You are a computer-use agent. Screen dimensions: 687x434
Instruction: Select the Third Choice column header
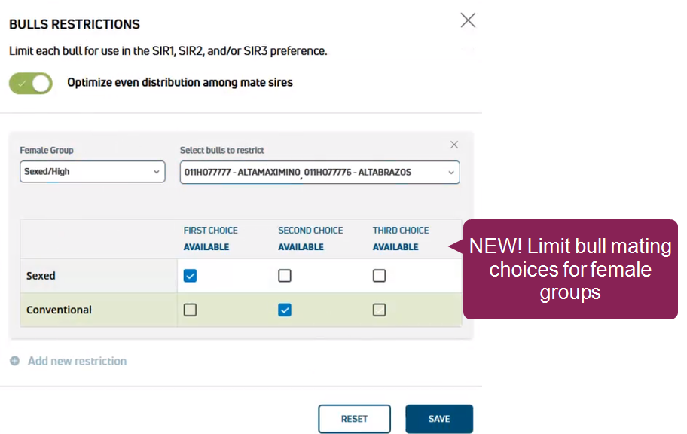click(x=401, y=231)
